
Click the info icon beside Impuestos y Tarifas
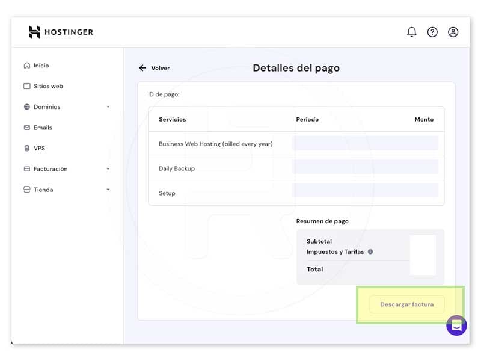point(370,251)
